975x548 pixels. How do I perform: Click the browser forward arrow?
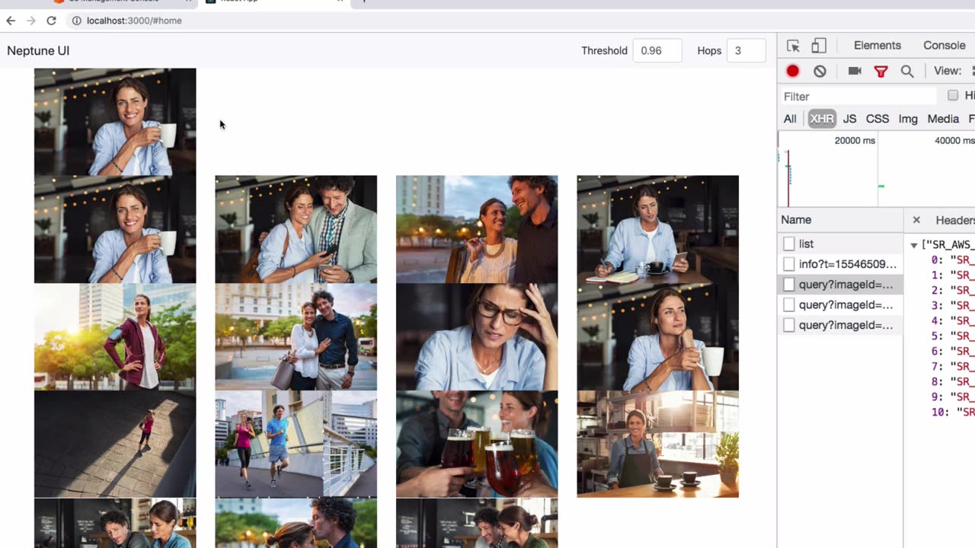[x=30, y=21]
